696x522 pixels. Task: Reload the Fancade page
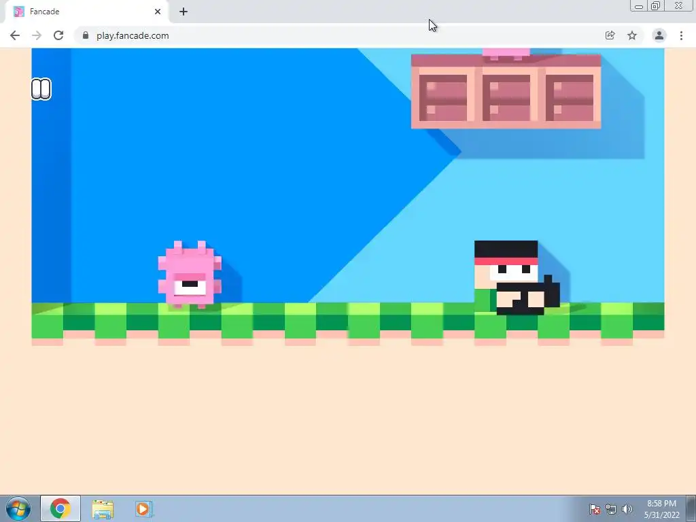click(58, 35)
